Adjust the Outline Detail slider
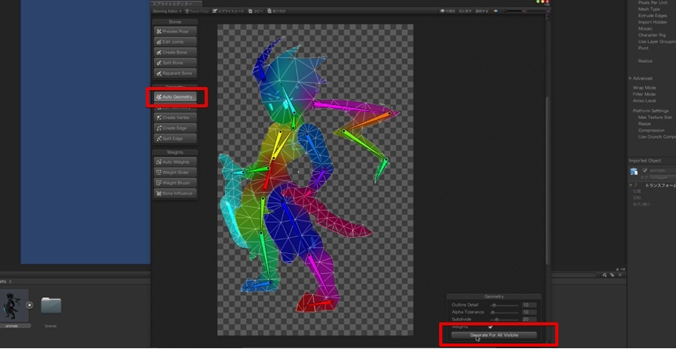Viewport: 676px width, 349px height. [504, 305]
